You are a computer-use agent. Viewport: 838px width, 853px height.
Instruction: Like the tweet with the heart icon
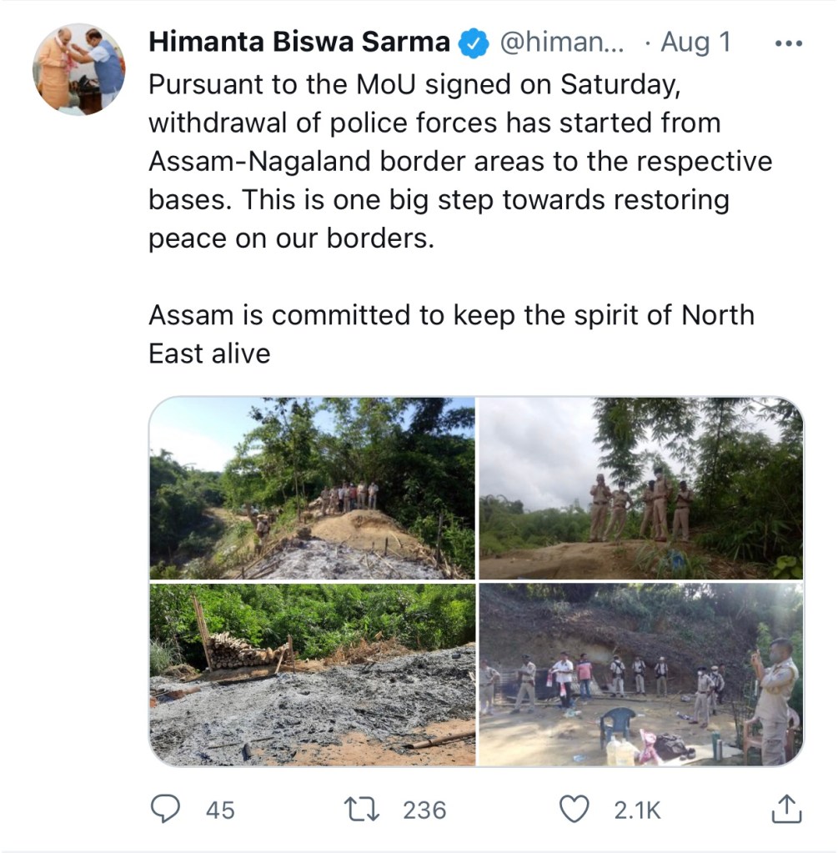(574, 808)
